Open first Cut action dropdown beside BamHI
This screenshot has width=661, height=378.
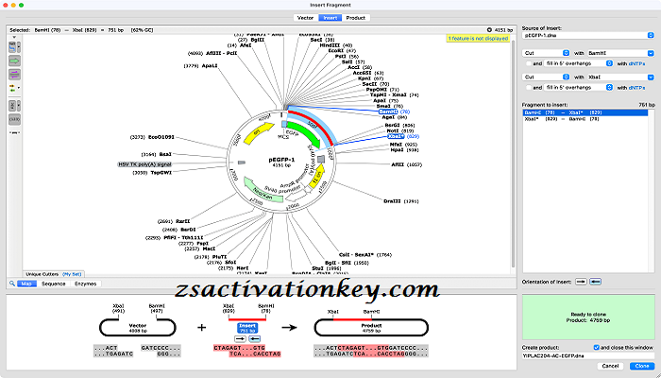coord(546,53)
